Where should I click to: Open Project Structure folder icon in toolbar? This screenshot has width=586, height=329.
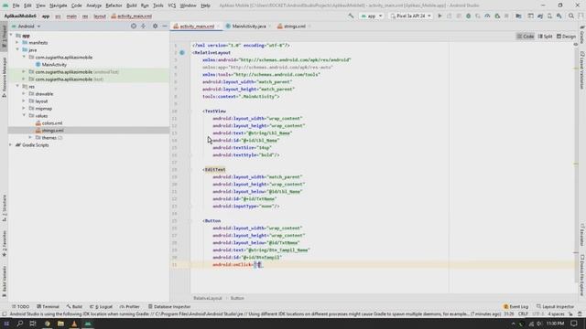click(518, 16)
